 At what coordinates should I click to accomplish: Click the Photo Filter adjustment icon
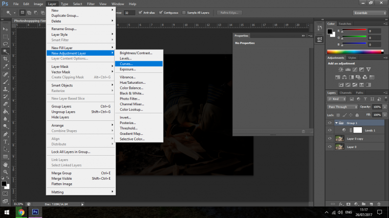point(358,77)
